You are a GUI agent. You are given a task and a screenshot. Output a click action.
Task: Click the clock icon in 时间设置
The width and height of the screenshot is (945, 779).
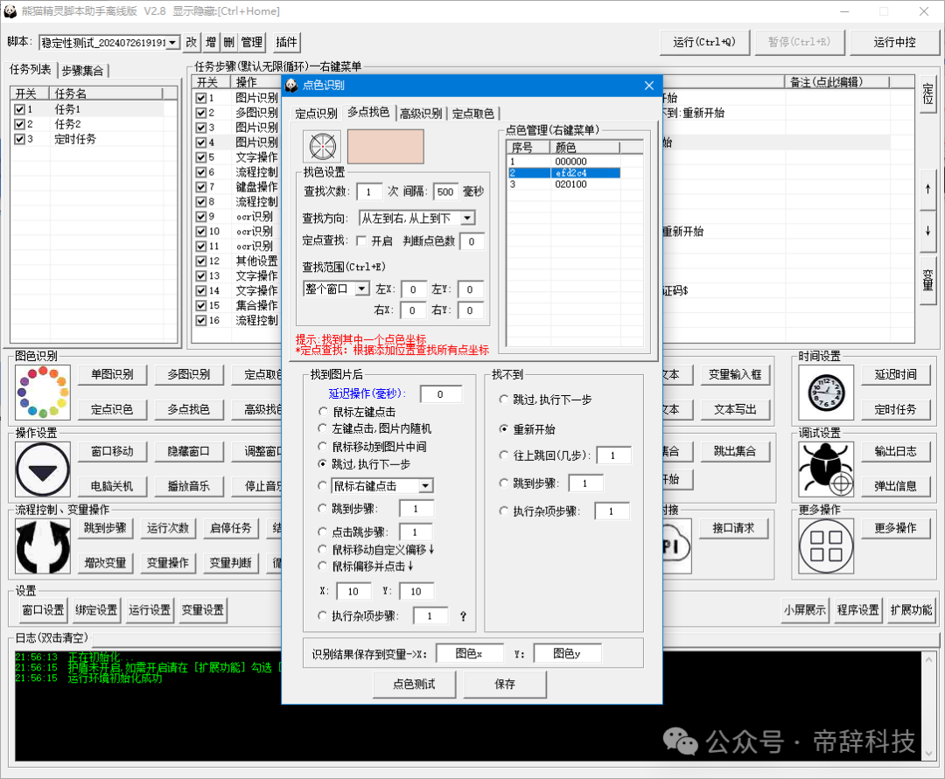tap(825, 392)
